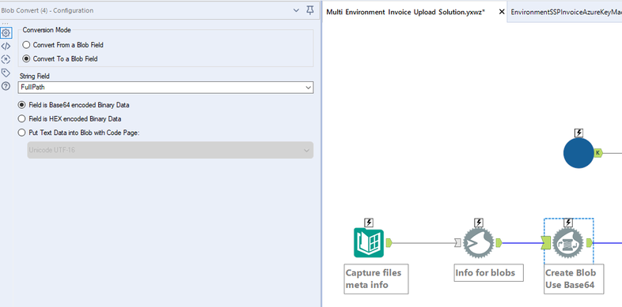This screenshot has width=622, height=307.
Task: Open the Configuration gear tab icon
Action: [x=6, y=33]
